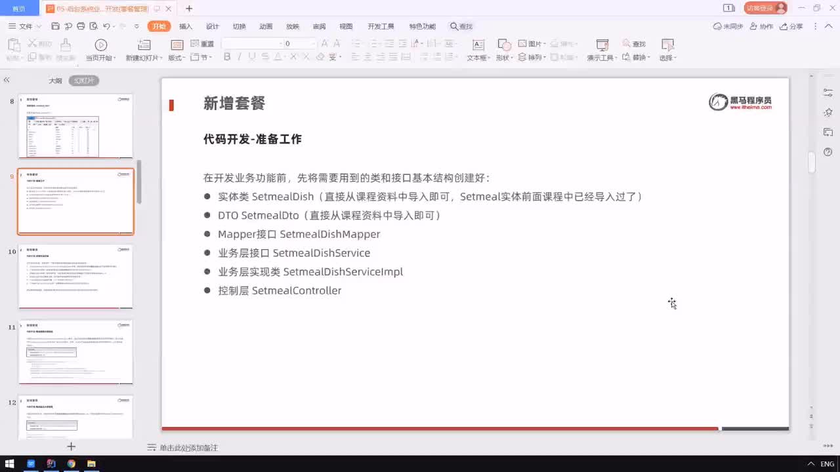
Task: Start slideshow from current slide play icon
Action: [x=100, y=45]
